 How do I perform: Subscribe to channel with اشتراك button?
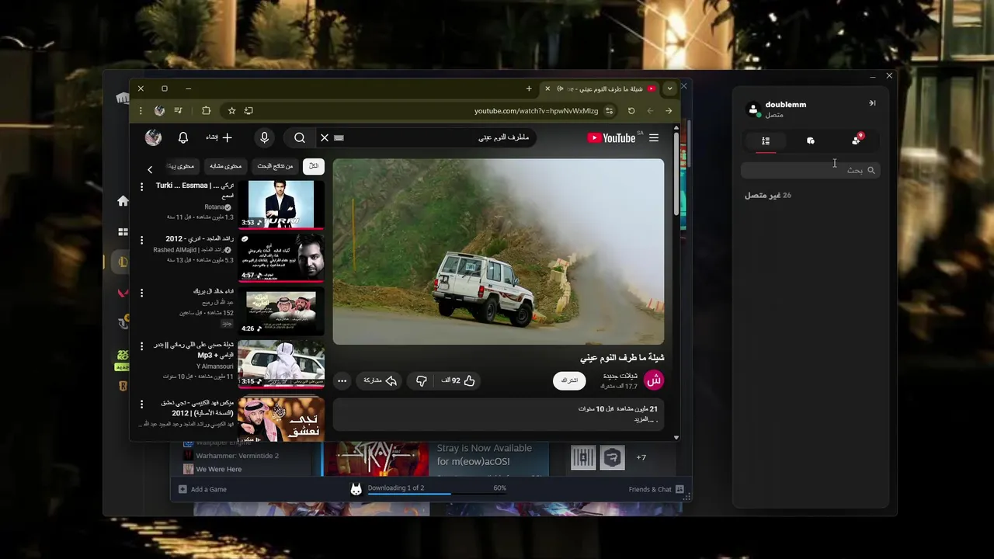click(x=569, y=380)
